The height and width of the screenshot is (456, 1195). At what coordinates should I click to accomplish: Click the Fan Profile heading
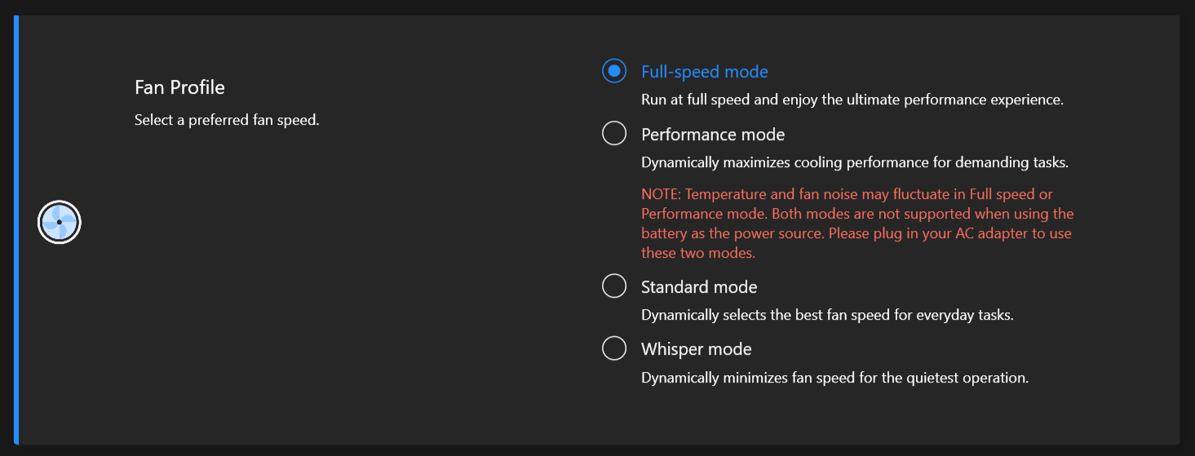179,86
